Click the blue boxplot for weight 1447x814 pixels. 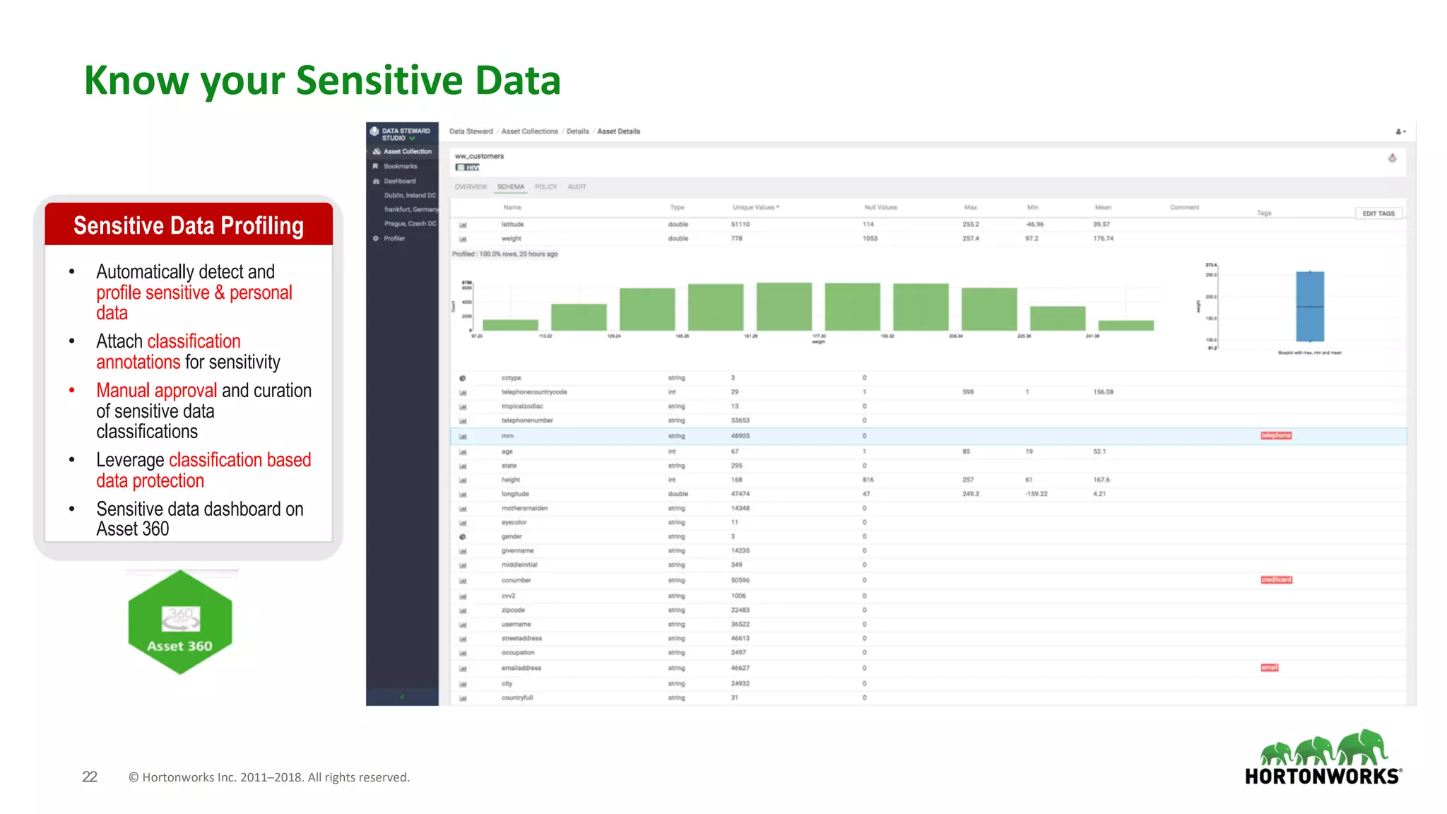1309,306
